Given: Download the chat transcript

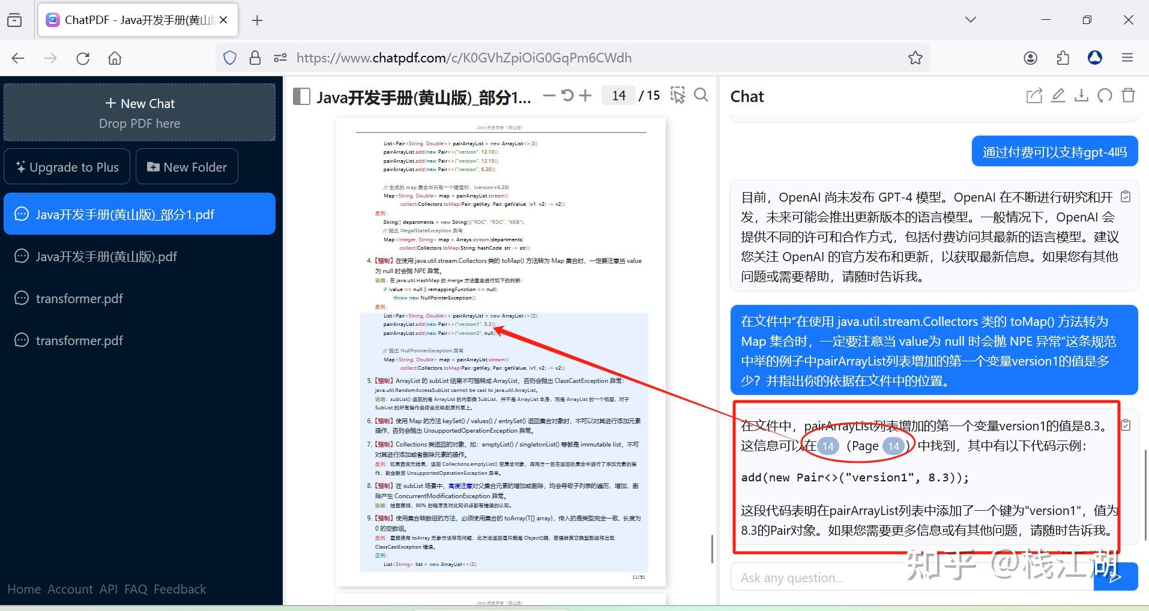Looking at the screenshot, I should (1080, 95).
